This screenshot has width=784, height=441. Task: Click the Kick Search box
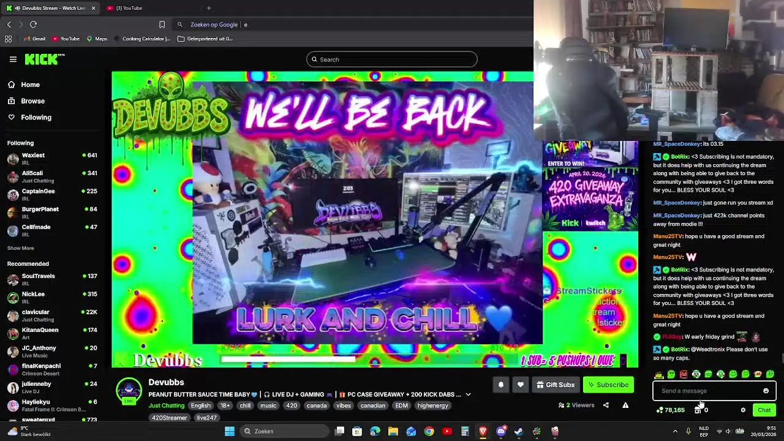[392, 59]
